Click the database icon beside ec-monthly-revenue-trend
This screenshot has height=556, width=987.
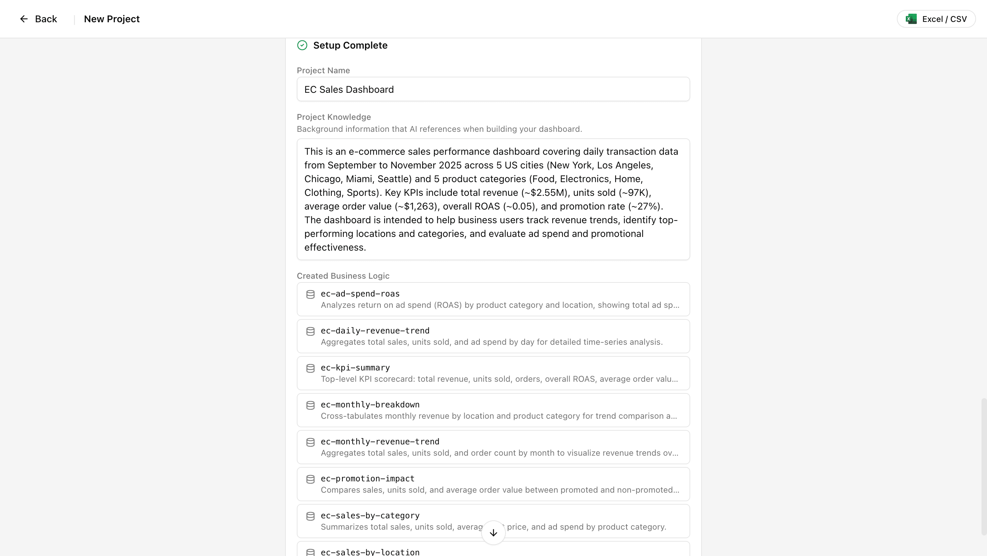310,442
